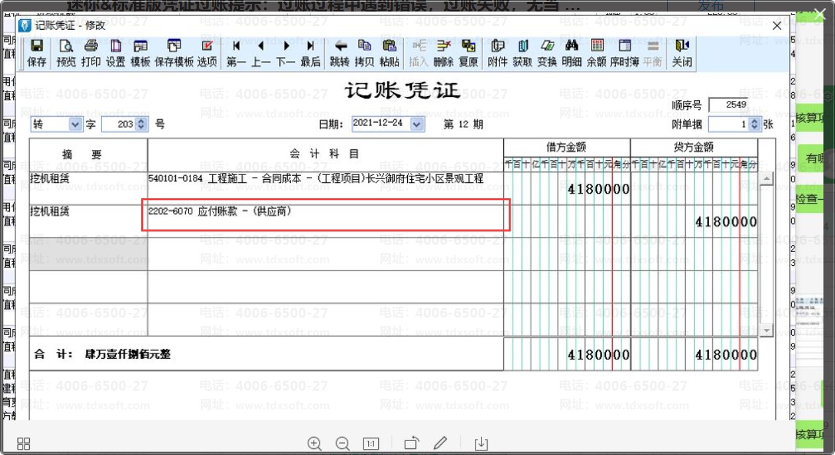Restore the voucher with 复原

coord(468,53)
